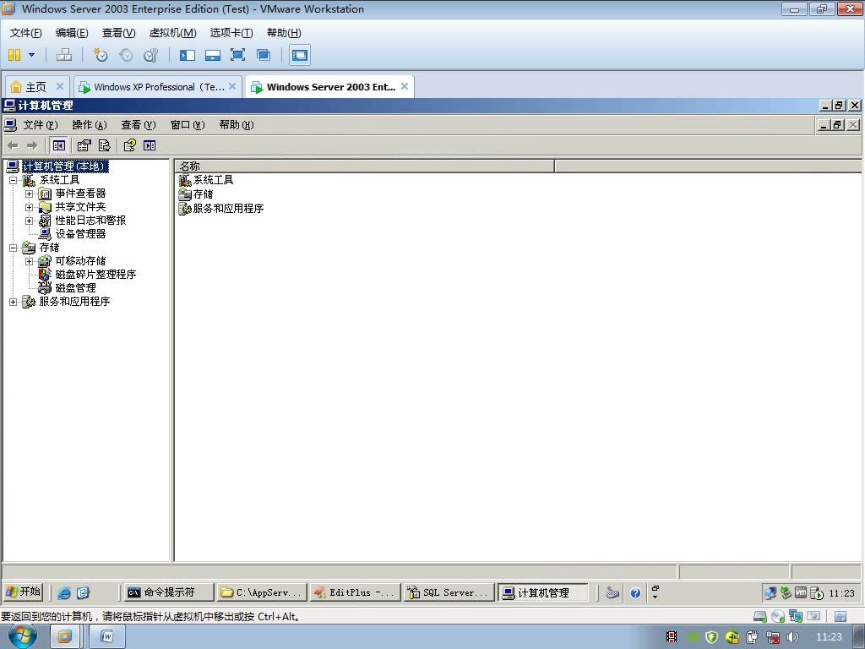Toggle the thumbnail bar view icon
865x649 pixels.
coord(213,55)
